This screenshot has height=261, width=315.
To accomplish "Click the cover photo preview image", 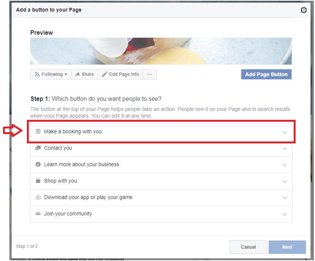I will pos(161,51).
